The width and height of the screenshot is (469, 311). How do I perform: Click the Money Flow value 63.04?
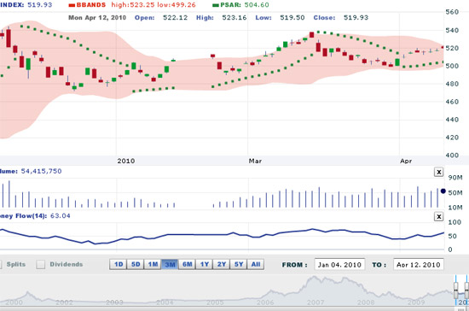click(61, 215)
